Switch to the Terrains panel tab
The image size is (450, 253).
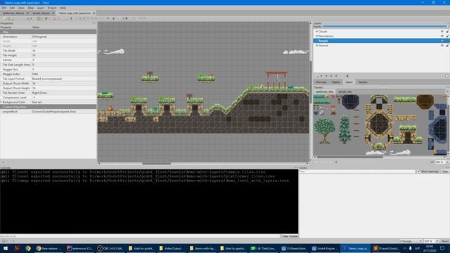coord(363,82)
